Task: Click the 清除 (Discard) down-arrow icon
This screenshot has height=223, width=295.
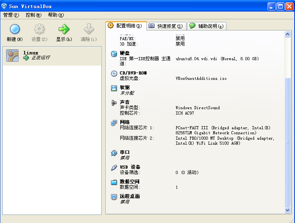Action: (89, 29)
